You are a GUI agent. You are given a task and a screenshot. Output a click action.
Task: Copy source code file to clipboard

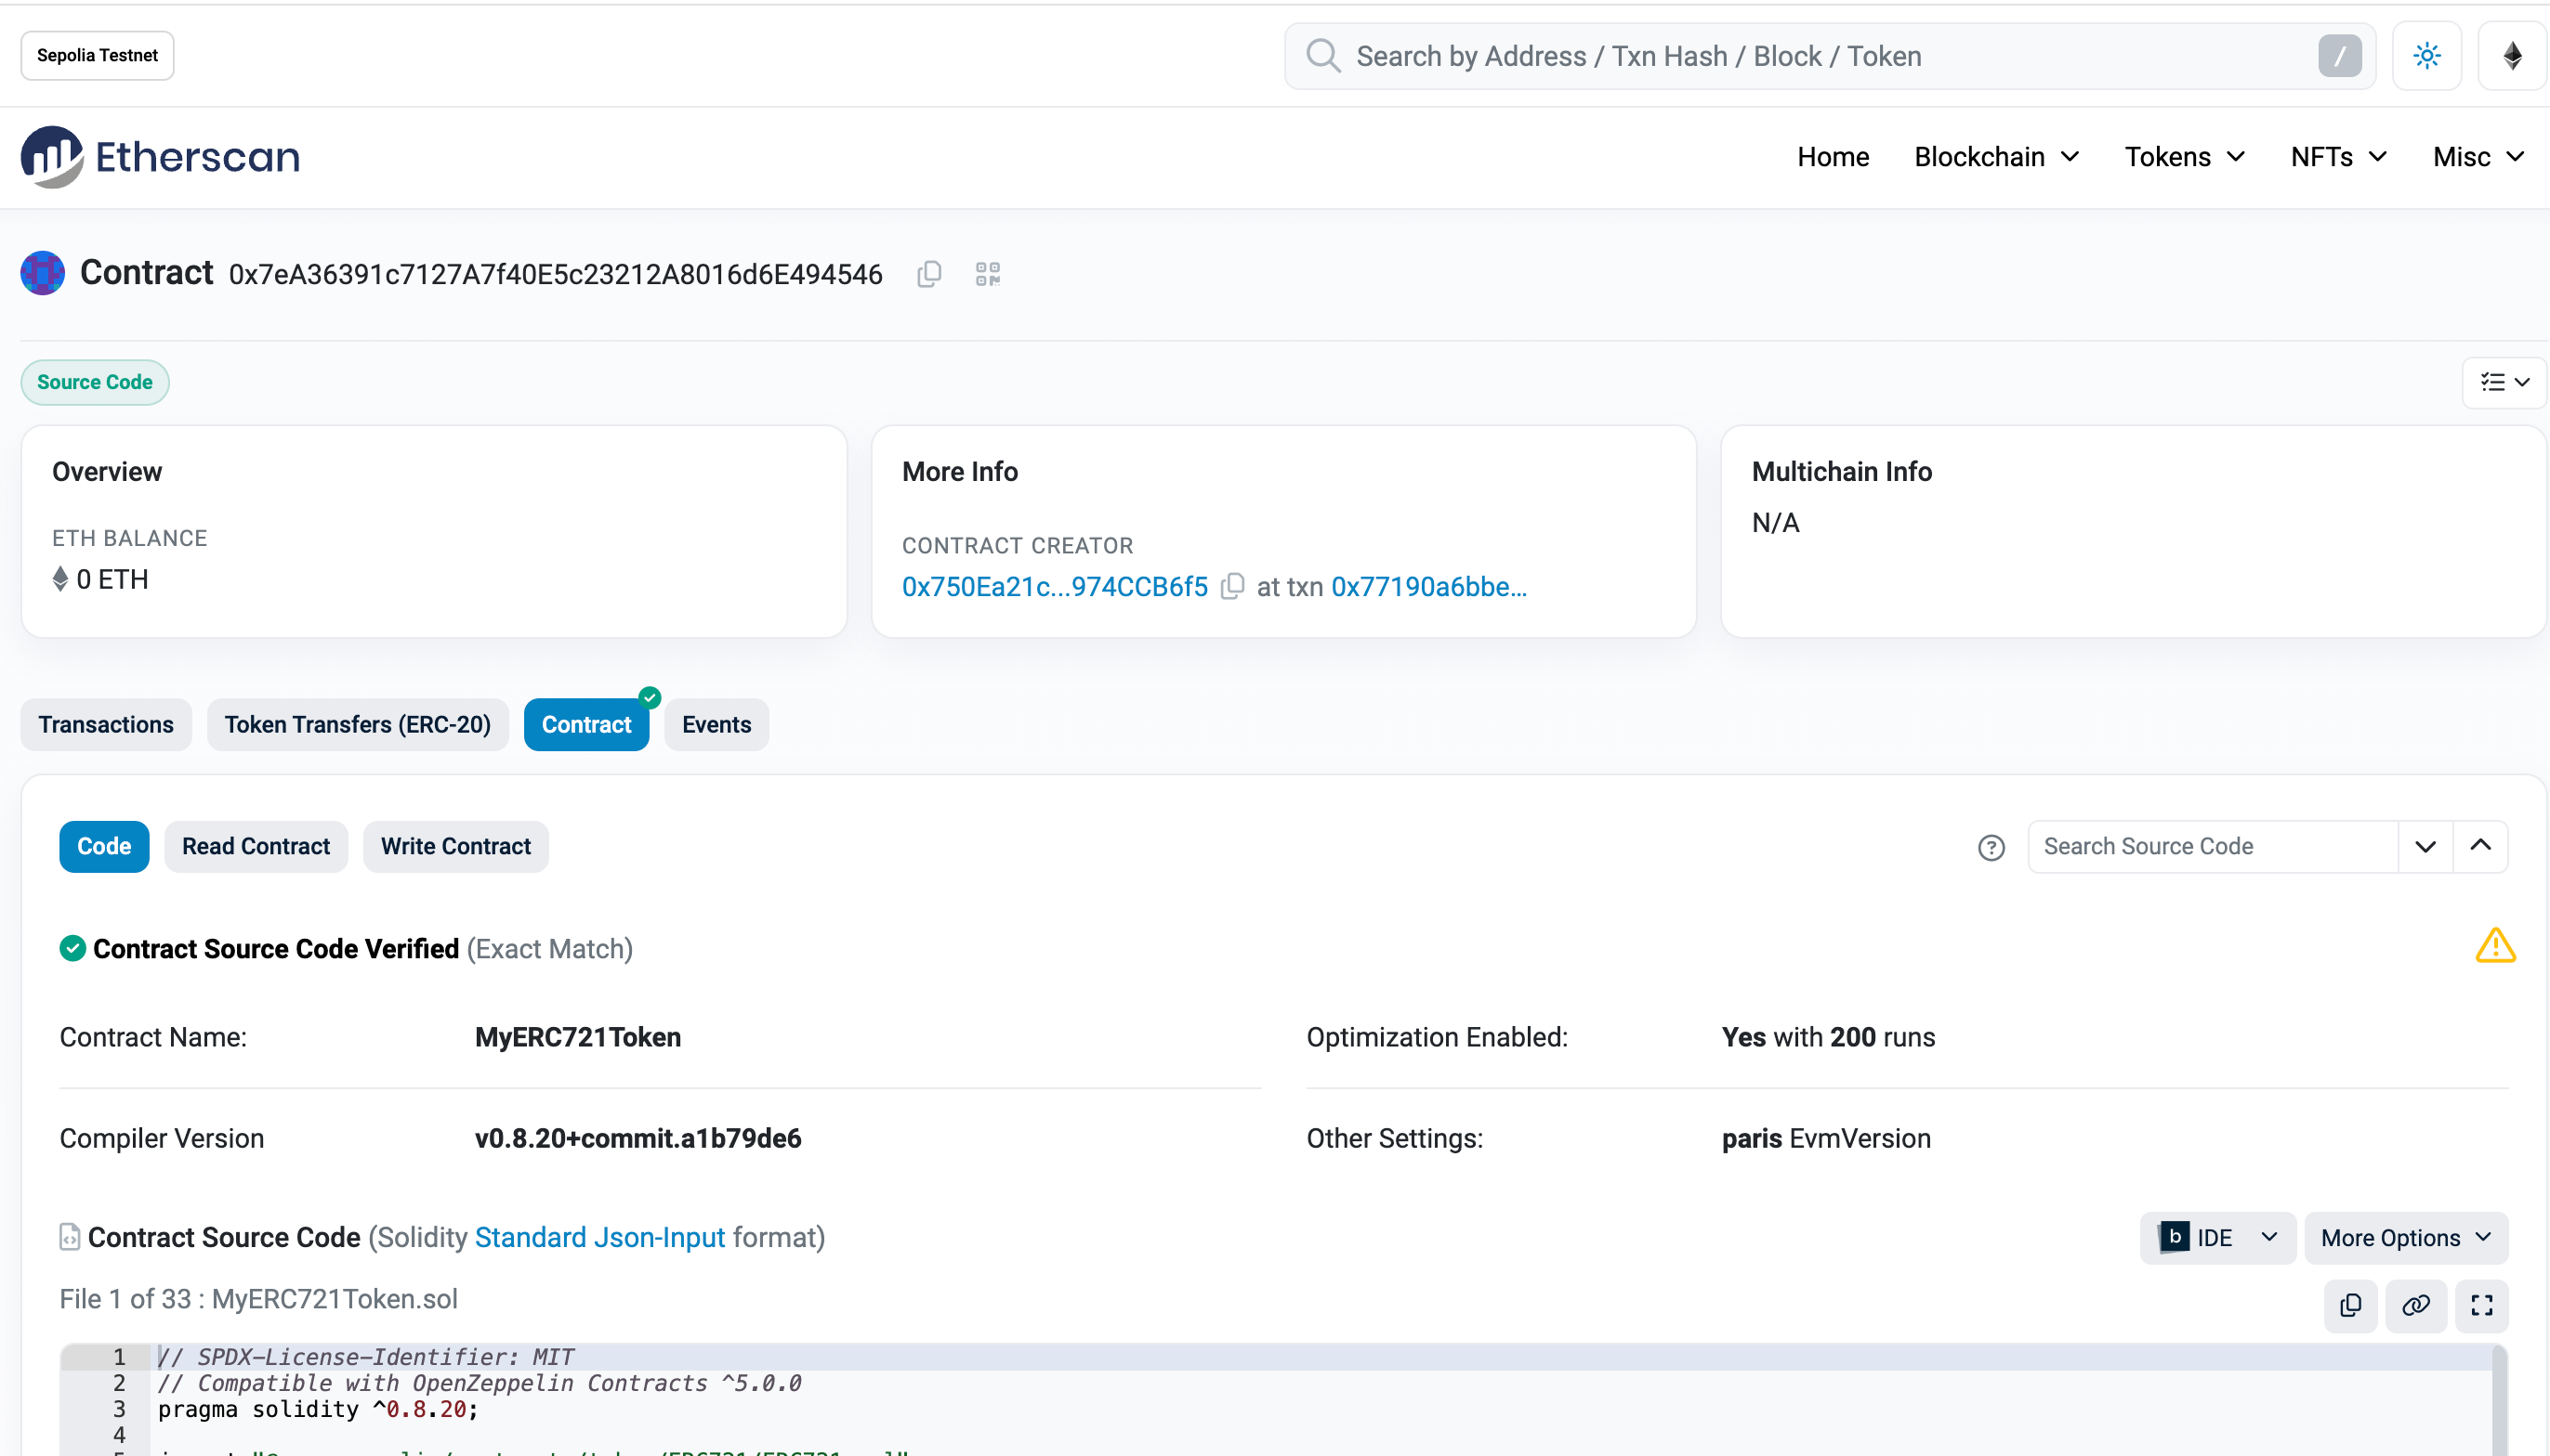pos(2351,1305)
